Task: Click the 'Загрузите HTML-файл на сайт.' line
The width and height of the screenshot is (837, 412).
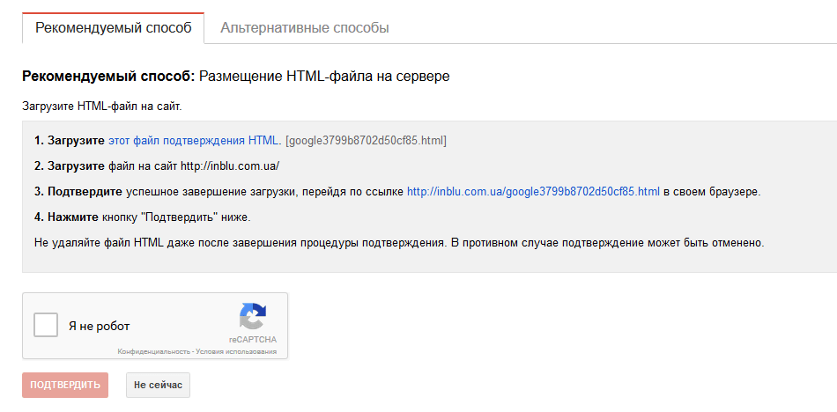Action: coord(101,107)
